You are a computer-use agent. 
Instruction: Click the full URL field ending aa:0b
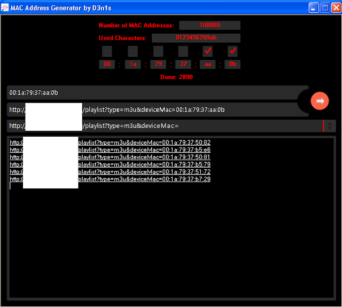click(158, 109)
